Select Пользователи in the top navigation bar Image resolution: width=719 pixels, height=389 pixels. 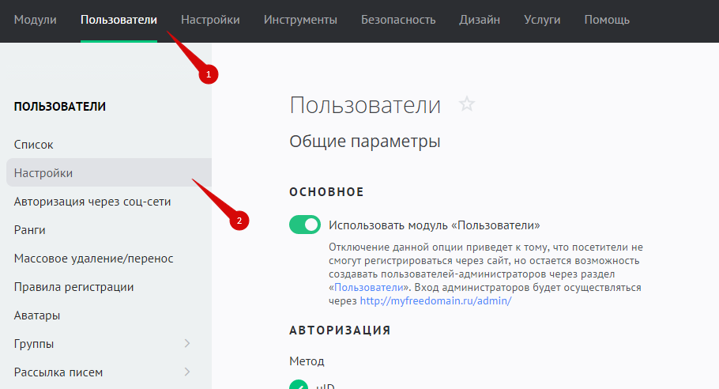119,20
